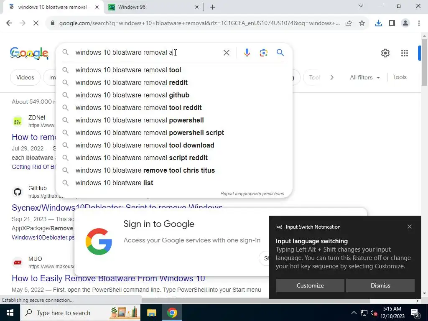Screen dimensions: 428x321
Task: Click the Chrome taskbar icon
Action: (x=172, y=313)
